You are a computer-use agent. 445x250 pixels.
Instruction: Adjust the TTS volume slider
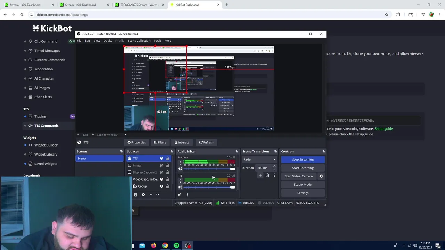click(x=209, y=187)
